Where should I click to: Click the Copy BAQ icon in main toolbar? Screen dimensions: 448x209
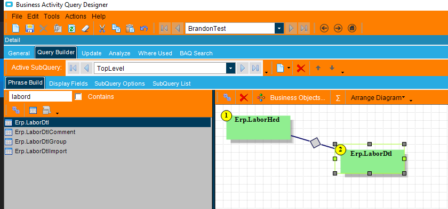(58, 29)
